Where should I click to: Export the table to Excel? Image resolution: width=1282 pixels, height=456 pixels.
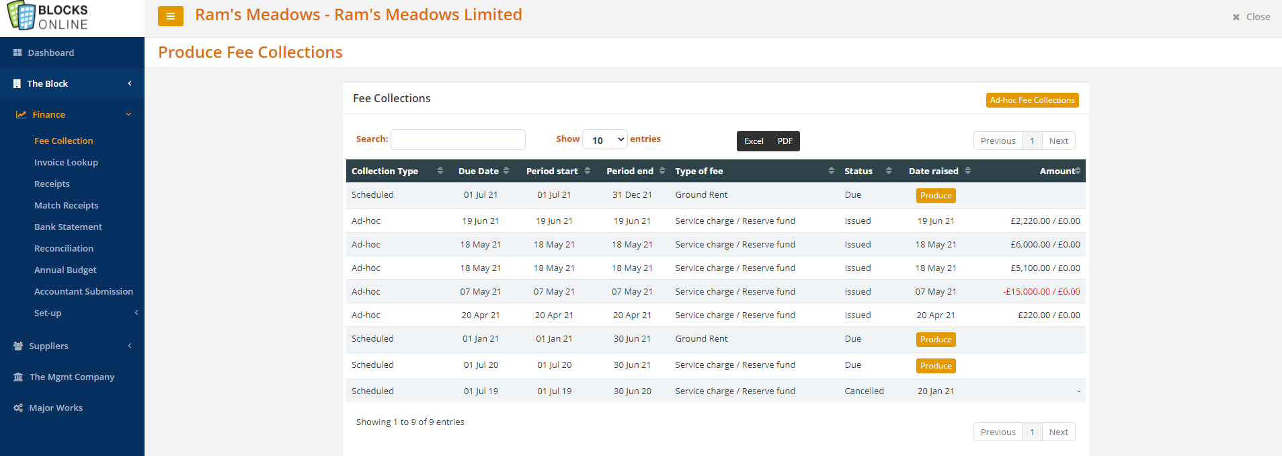point(754,141)
